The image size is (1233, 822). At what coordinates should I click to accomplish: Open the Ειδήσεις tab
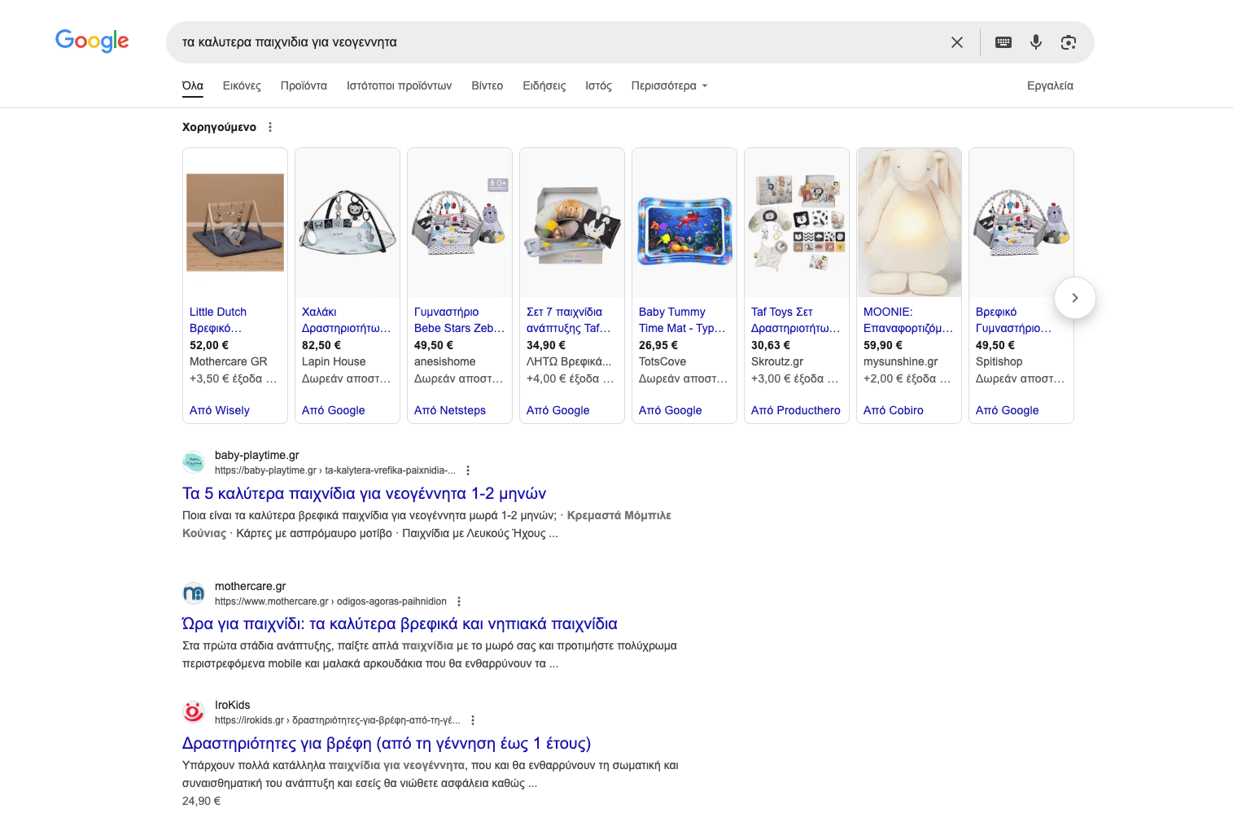click(x=544, y=85)
